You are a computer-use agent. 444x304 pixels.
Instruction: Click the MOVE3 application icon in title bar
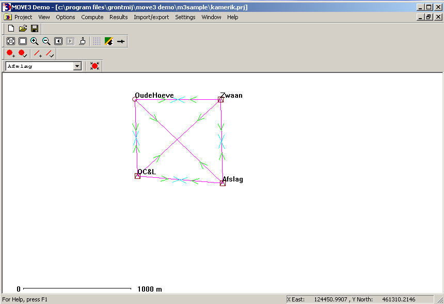[6, 7]
